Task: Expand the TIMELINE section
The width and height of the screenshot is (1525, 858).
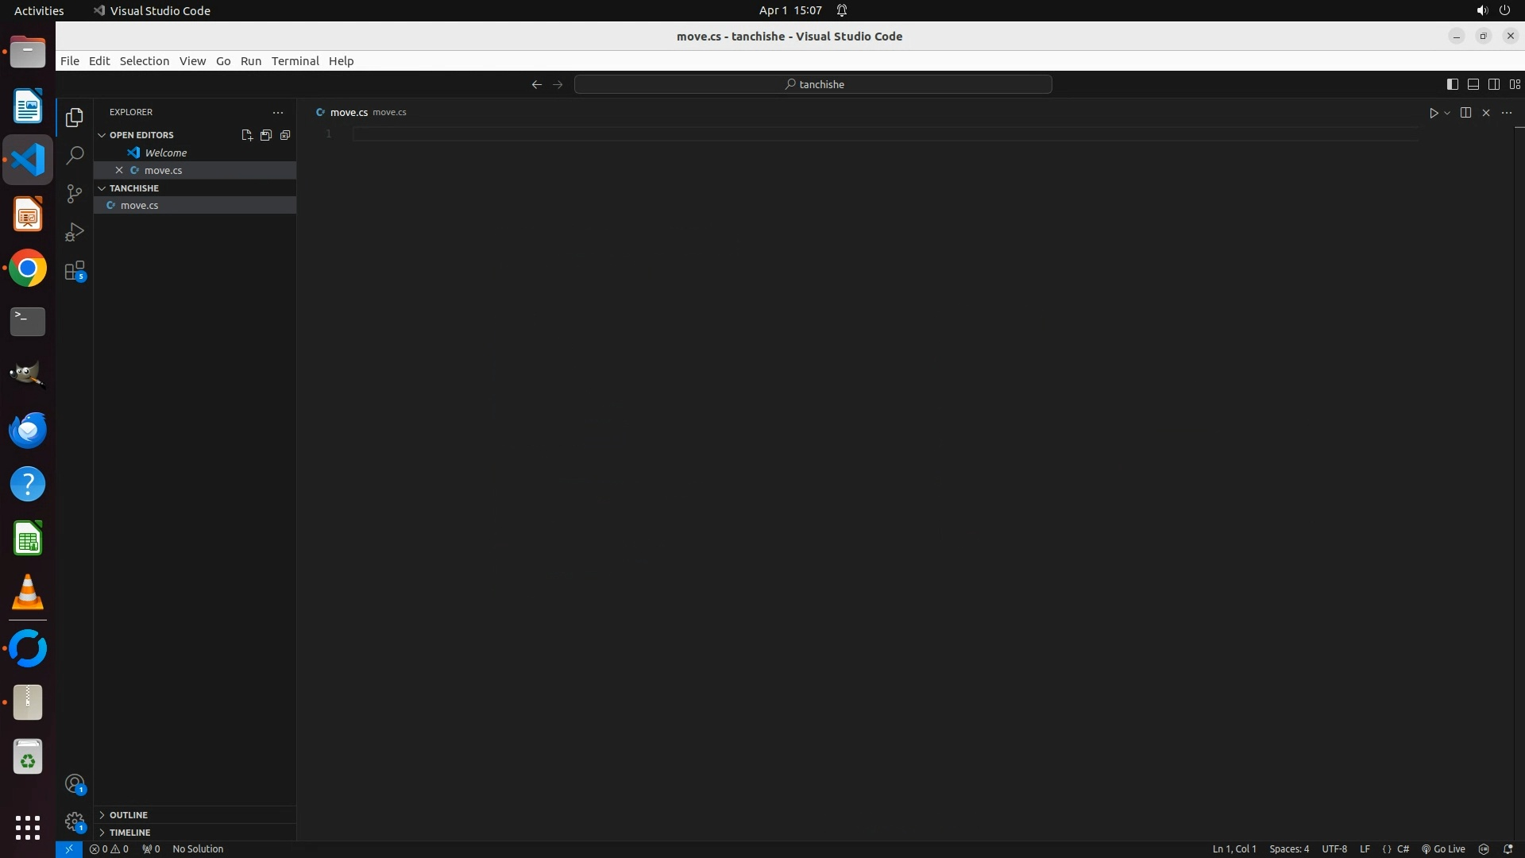Action: 129,833
